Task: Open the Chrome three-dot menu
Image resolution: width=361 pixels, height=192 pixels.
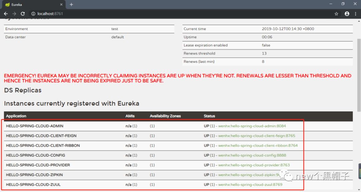Action: coord(355,14)
